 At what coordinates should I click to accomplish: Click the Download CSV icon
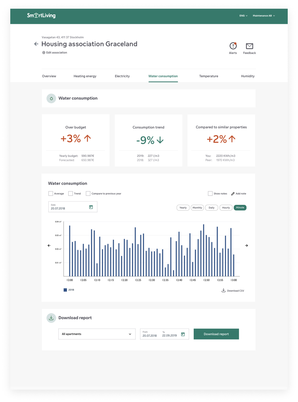pos(223,290)
